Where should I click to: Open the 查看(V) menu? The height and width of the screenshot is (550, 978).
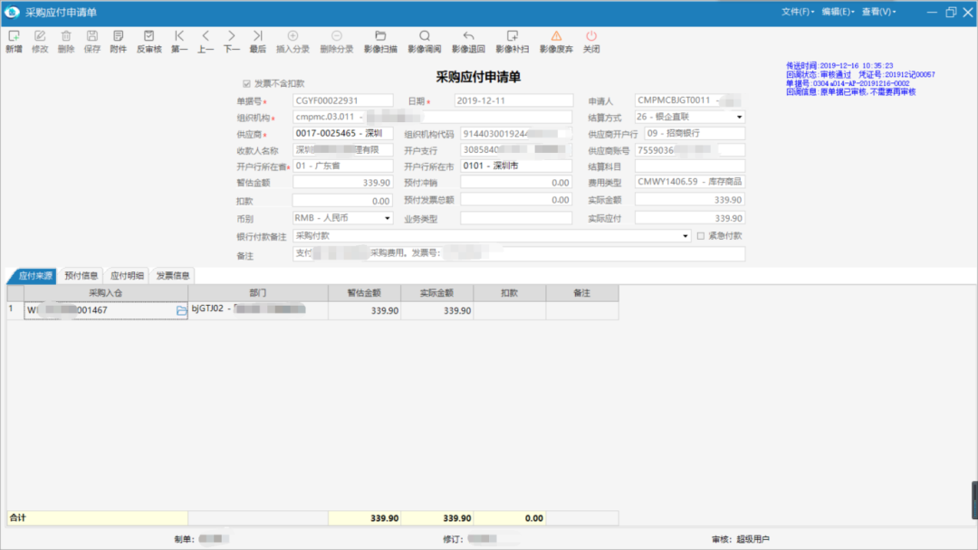point(878,12)
